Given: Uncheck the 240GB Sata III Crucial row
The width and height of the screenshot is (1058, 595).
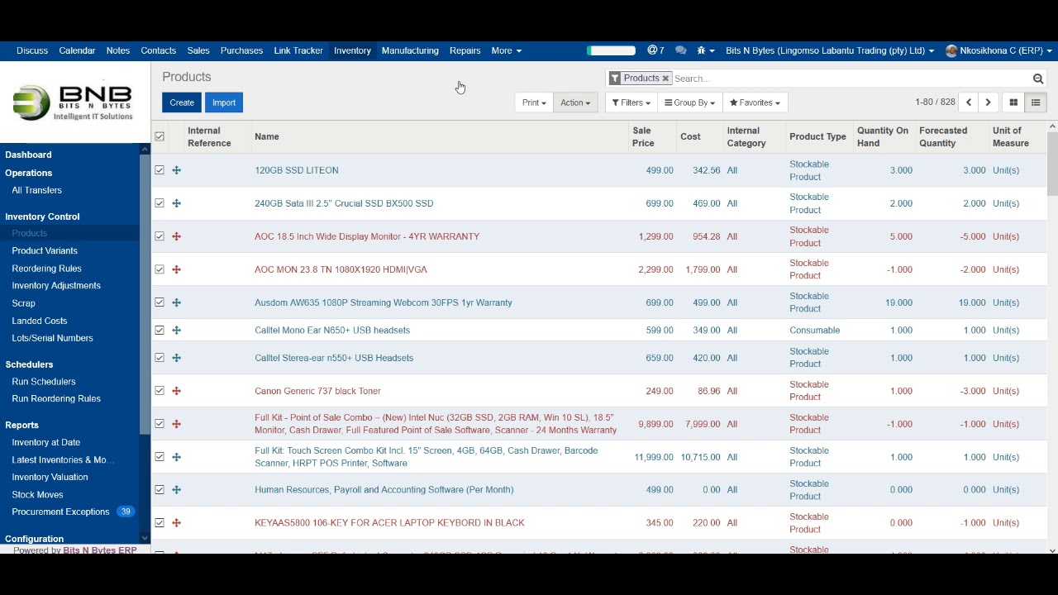Looking at the screenshot, I should [160, 203].
